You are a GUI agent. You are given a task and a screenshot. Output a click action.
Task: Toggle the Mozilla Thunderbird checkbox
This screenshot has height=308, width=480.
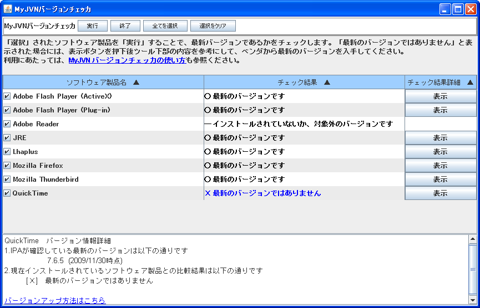click(7, 179)
